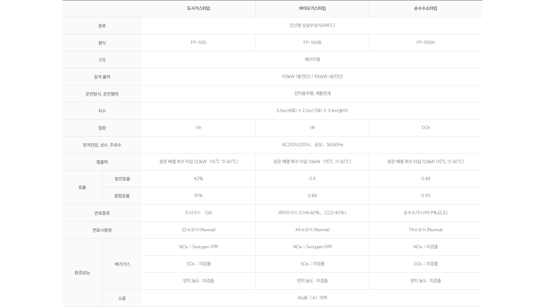The image size is (545, 307).
Task: Click the 13.5t mass value
Action: pyautogui.click(x=425, y=128)
